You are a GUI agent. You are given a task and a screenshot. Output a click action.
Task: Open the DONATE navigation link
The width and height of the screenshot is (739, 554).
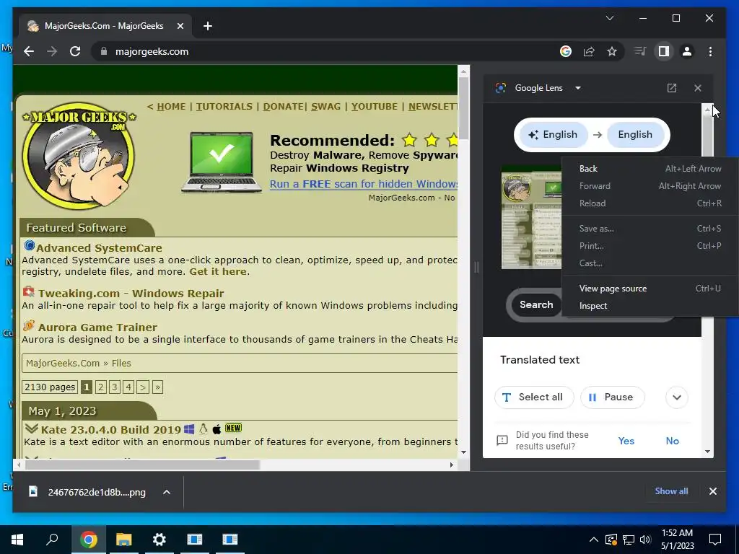coord(283,107)
